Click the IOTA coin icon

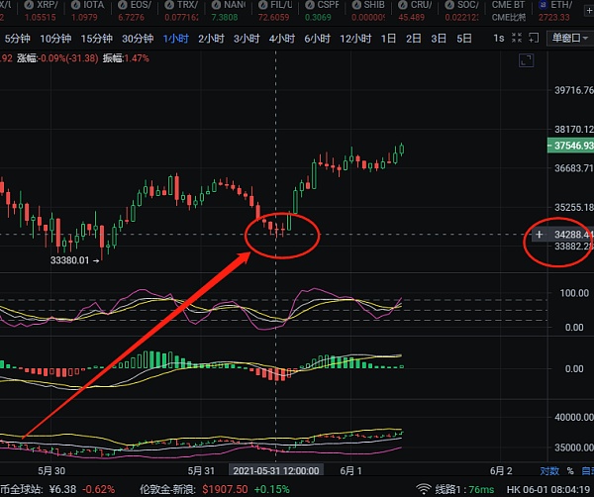76,5
